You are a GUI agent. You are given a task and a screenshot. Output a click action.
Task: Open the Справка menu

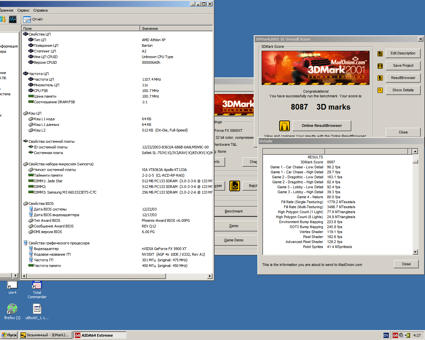[x=40, y=10]
